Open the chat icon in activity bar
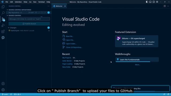 [x=3, y=38]
